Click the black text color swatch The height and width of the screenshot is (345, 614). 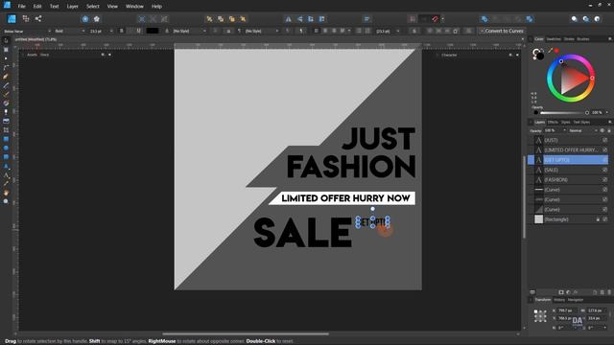[153, 31]
